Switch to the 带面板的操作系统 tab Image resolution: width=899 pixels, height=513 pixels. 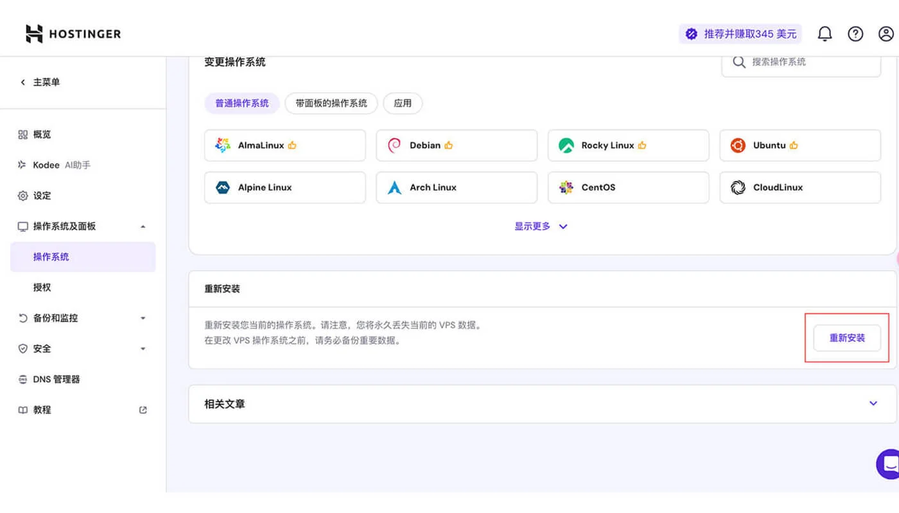pos(331,103)
